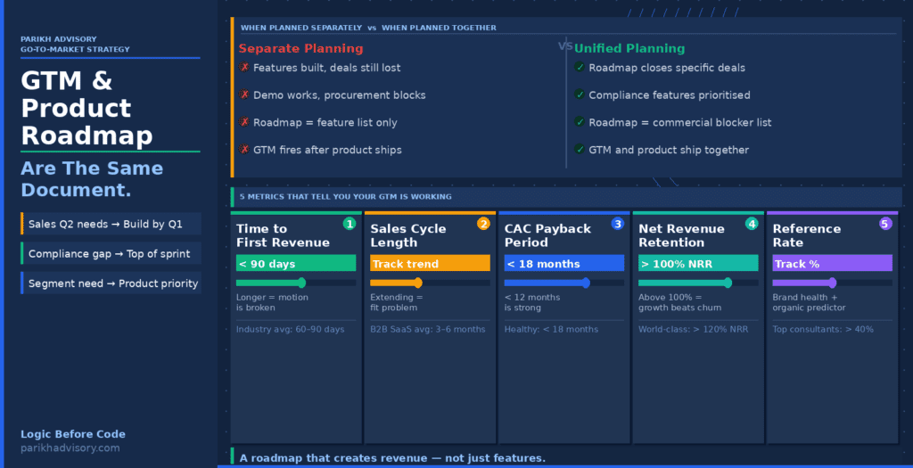This screenshot has width=913, height=468.
Task: Click the purple number 5 badge on Reference Rate
Action: coord(885,224)
